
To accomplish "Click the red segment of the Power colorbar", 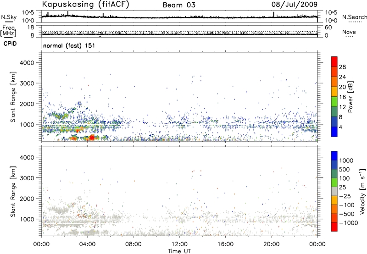I will pos(334,61).
